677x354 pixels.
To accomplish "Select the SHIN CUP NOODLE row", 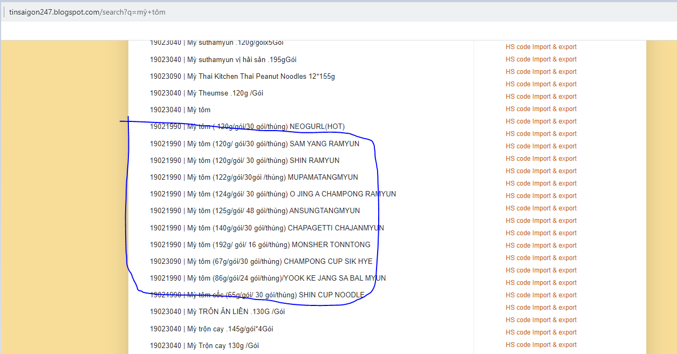I will [257, 295].
